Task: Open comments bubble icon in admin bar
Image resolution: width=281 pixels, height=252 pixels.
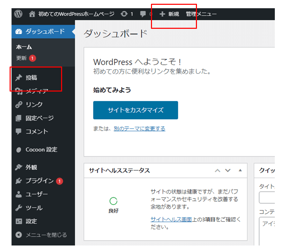Action: point(143,14)
